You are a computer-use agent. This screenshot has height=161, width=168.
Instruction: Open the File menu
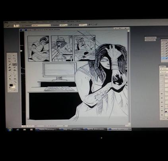coord(12,22)
